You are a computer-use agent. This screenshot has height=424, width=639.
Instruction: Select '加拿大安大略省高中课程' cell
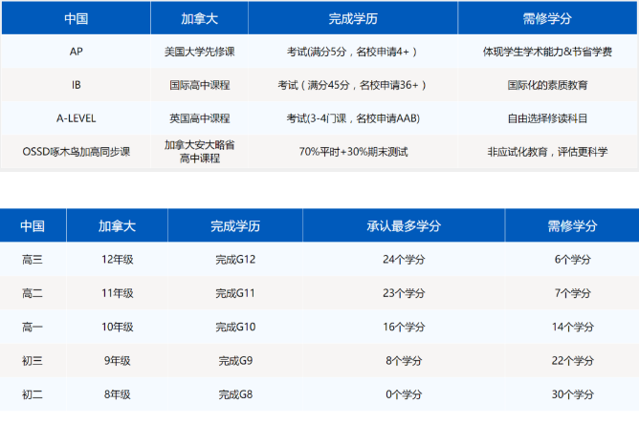click(199, 152)
